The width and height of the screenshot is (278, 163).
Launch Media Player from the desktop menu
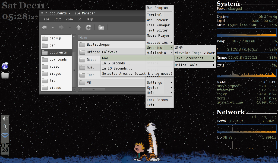pyautogui.click(x=159, y=36)
